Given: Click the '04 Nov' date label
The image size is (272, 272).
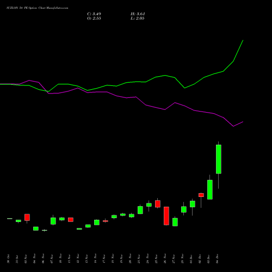Looking at the screenshot, I should [34, 259].
